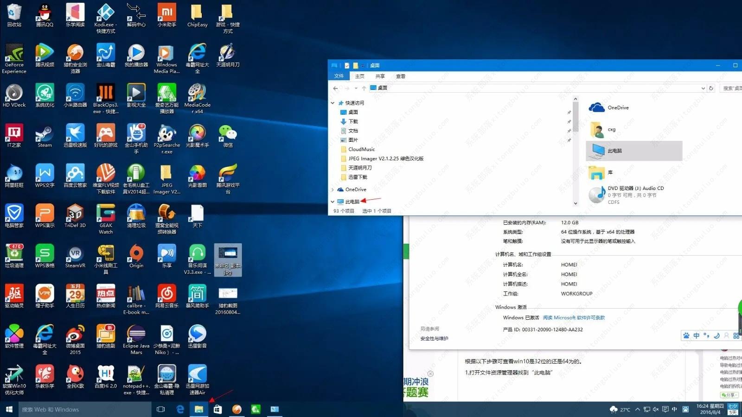Screen dimensions: 742x417
Task: Unmute the system volume in tray
Action: click(655, 409)
